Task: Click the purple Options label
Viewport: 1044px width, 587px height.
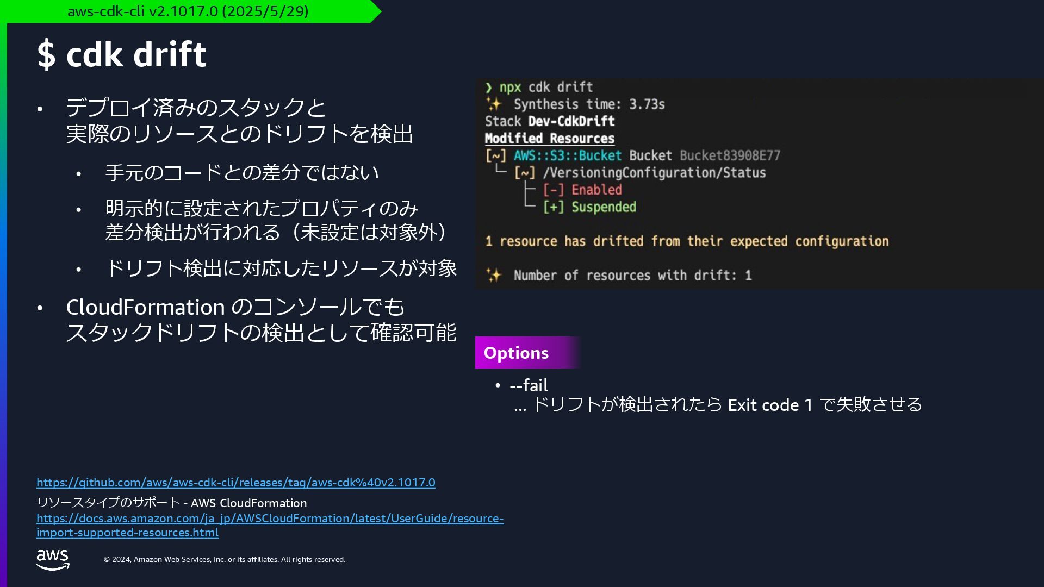Action: click(x=516, y=353)
